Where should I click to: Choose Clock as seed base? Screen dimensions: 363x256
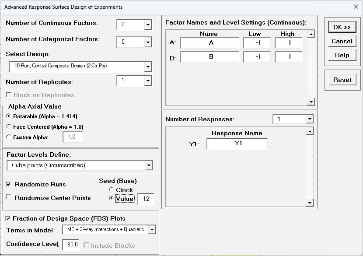pyautogui.click(x=112, y=190)
